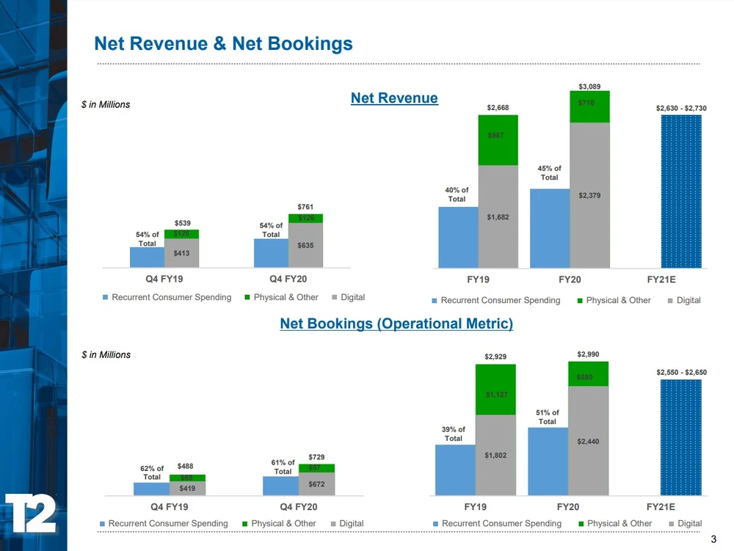Select the $761 total label above Q4 FY20
Viewport: 734px width, 551px height.
[x=305, y=207]
